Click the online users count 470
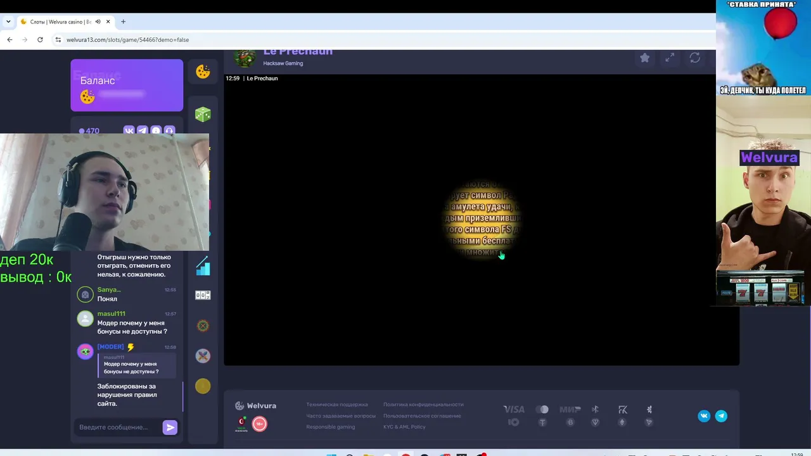 click(x=89, y=131)
